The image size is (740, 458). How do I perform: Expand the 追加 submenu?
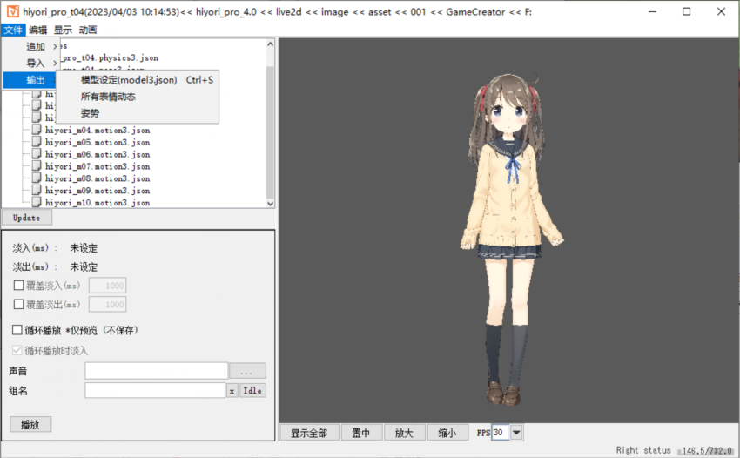31,46
